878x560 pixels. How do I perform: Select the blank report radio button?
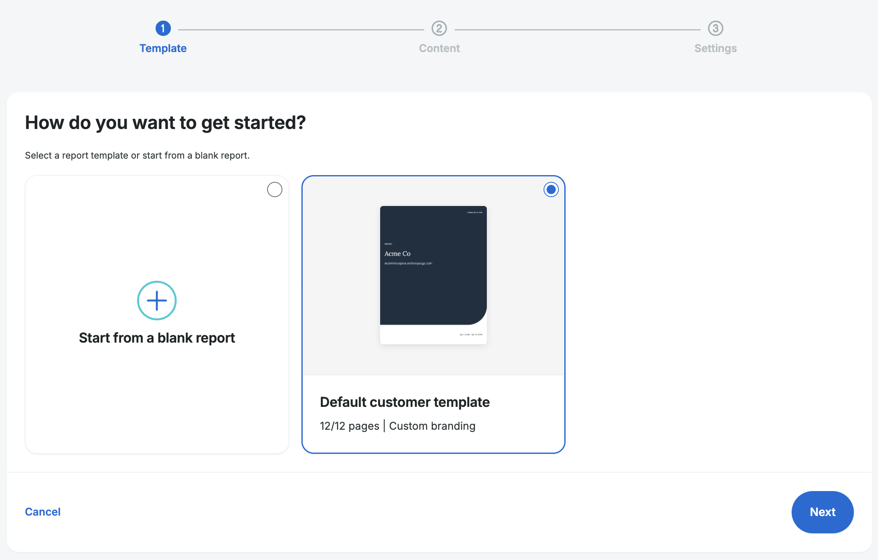275,189
